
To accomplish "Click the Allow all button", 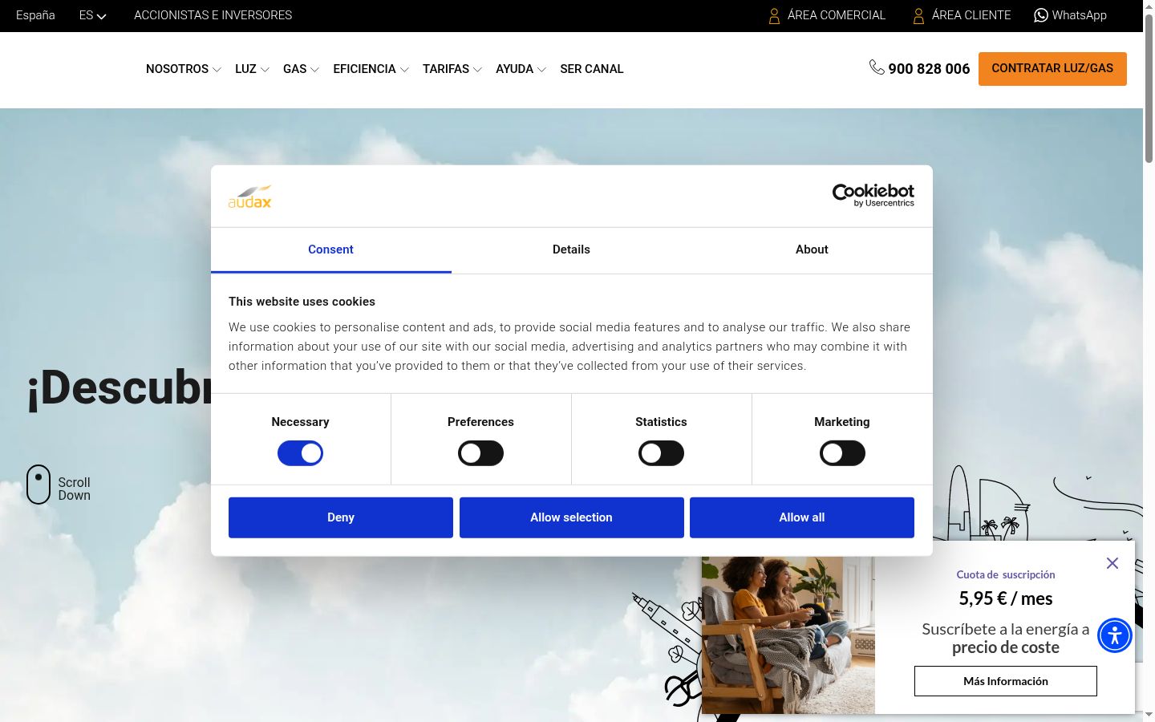I will [x=802, y=517].
